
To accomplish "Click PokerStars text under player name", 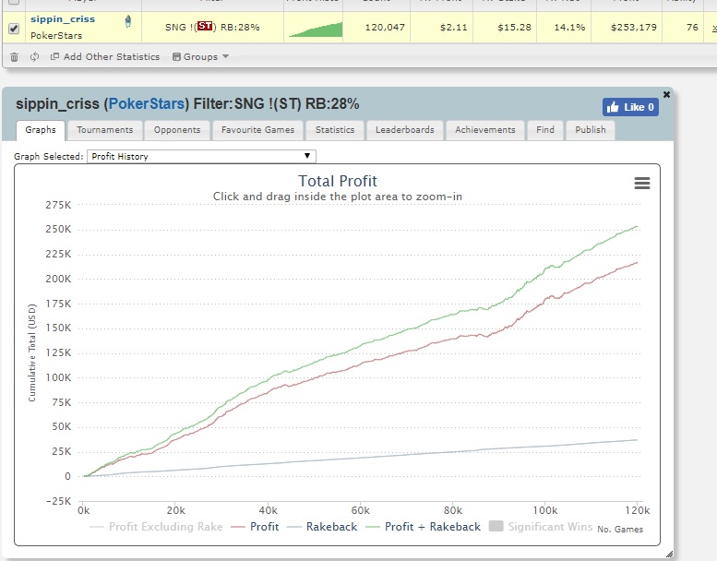I will coord(56,36).
